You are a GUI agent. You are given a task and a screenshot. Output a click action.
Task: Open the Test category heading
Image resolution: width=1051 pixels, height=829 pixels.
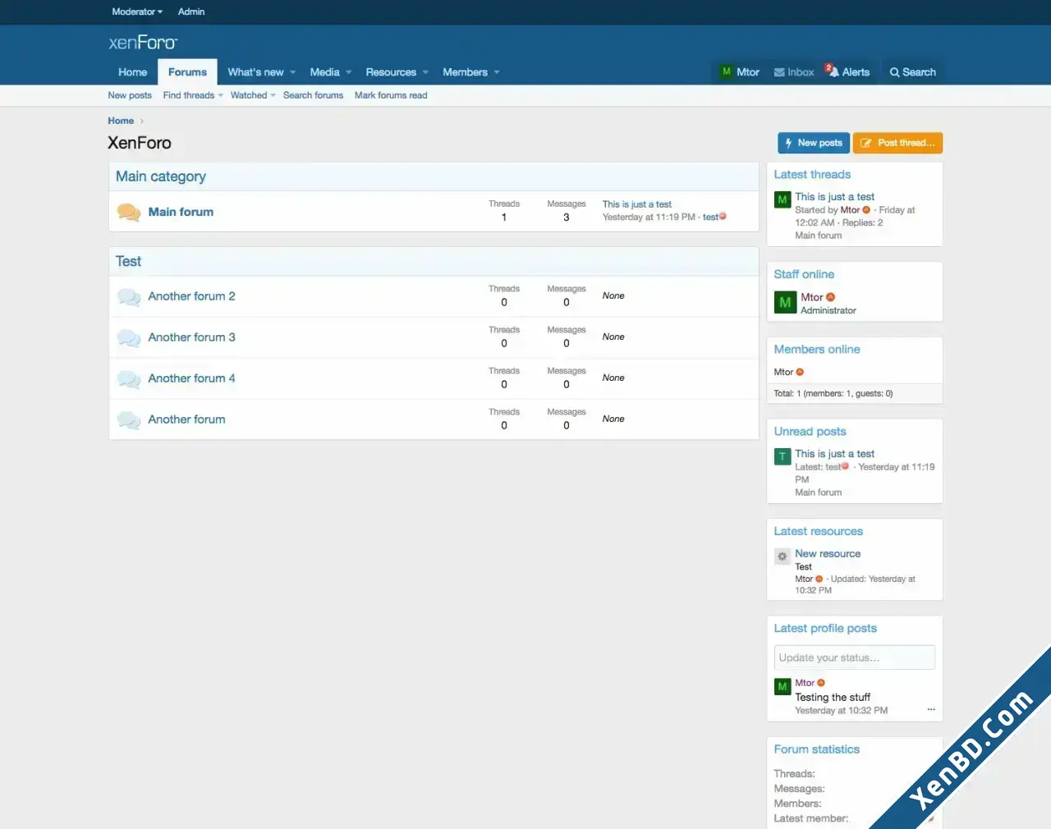coord(128,261)
